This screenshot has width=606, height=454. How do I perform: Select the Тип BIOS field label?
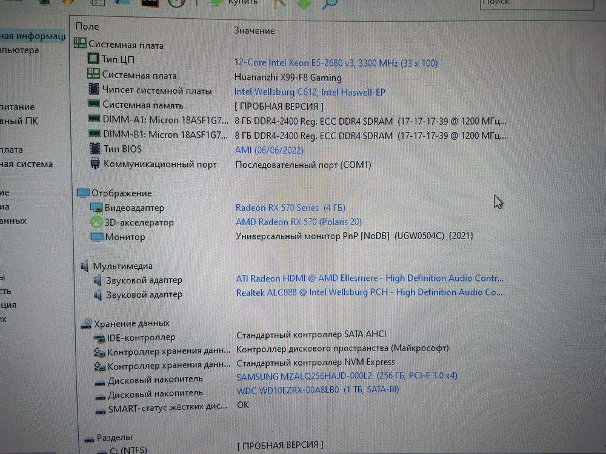pyautogui.click(x=122, y=149)
